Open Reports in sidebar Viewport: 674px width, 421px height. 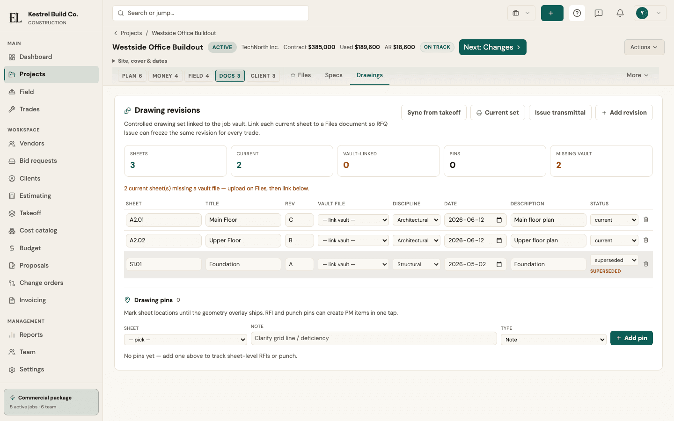[x=51, y=335]
